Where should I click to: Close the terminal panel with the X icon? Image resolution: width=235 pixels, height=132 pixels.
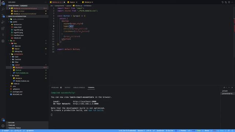(232, 87)
